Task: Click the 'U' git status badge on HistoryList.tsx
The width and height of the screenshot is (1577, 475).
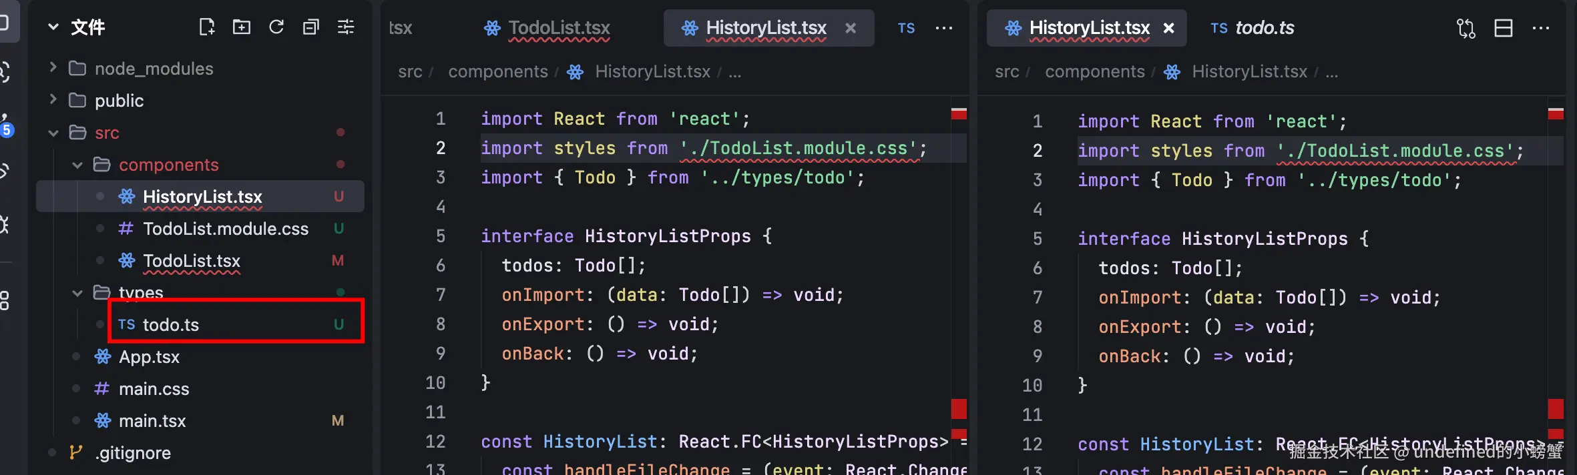Action: tap(339, 197)
